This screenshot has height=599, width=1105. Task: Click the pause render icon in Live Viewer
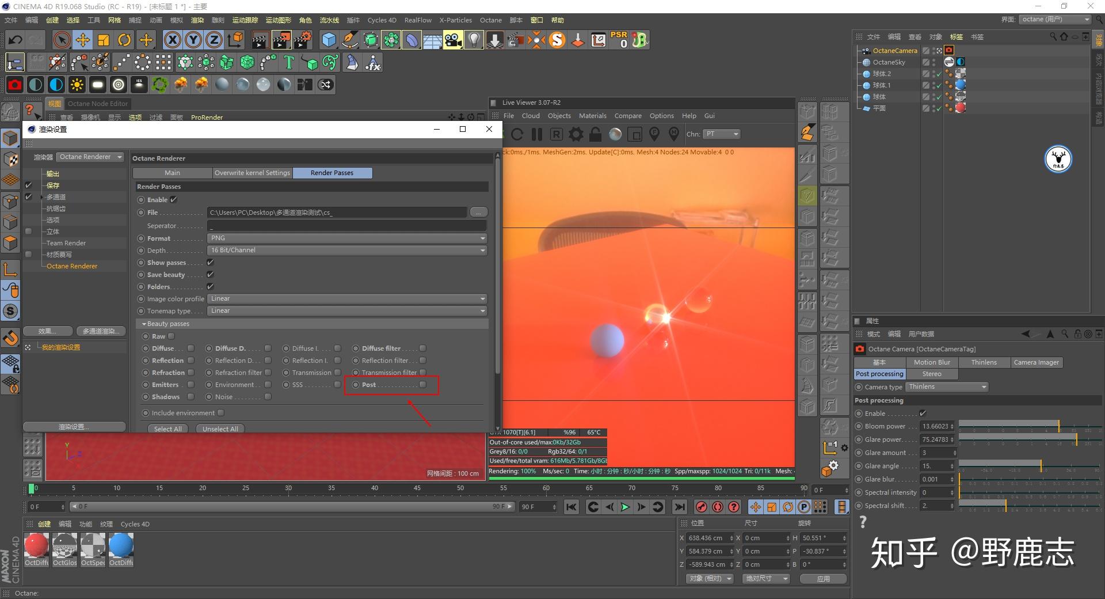pos(537,134)
